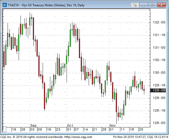Click the 128-16 price axis label
Screen dimensions: 169x139
pyautogui.click(x=159, y=110)
